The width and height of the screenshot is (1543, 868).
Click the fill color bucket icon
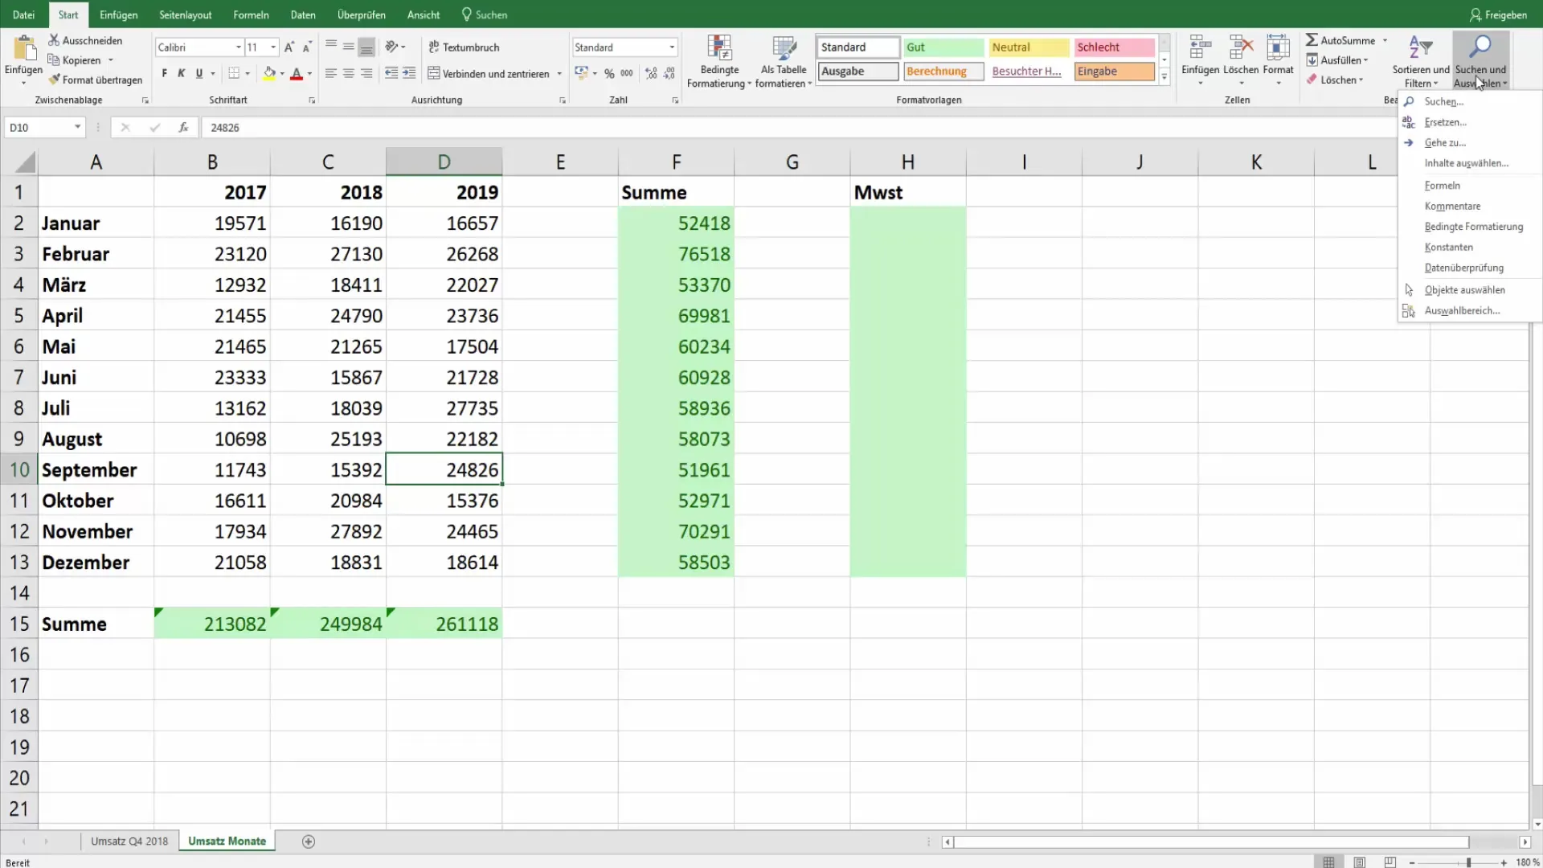click(x=269, y=73)
